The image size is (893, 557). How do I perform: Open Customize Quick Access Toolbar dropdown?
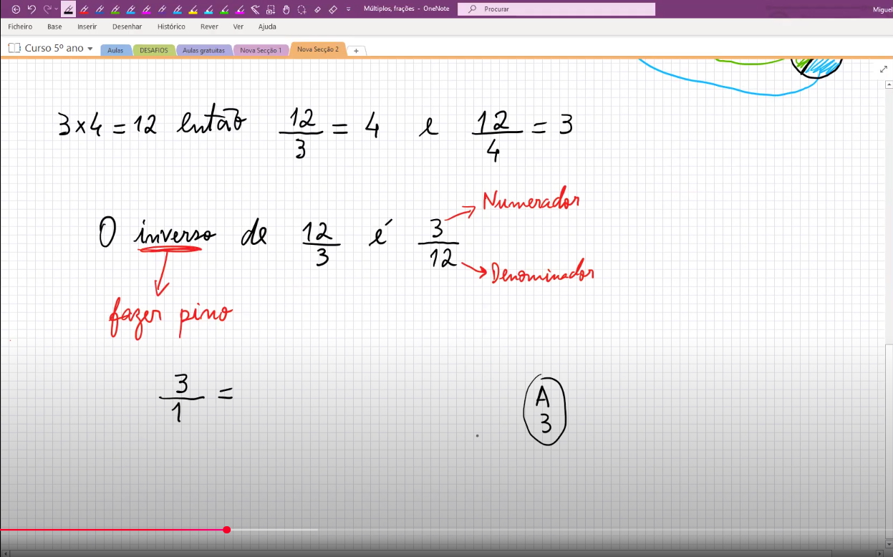click(x=349, y=9)
